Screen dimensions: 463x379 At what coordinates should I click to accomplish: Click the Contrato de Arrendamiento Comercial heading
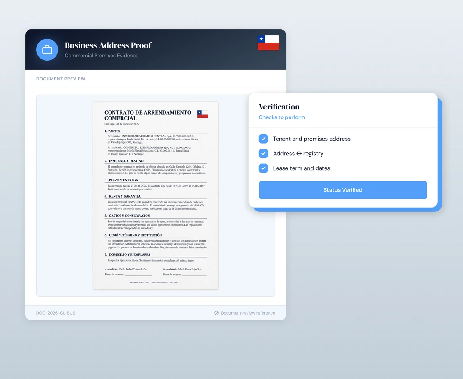148,115
